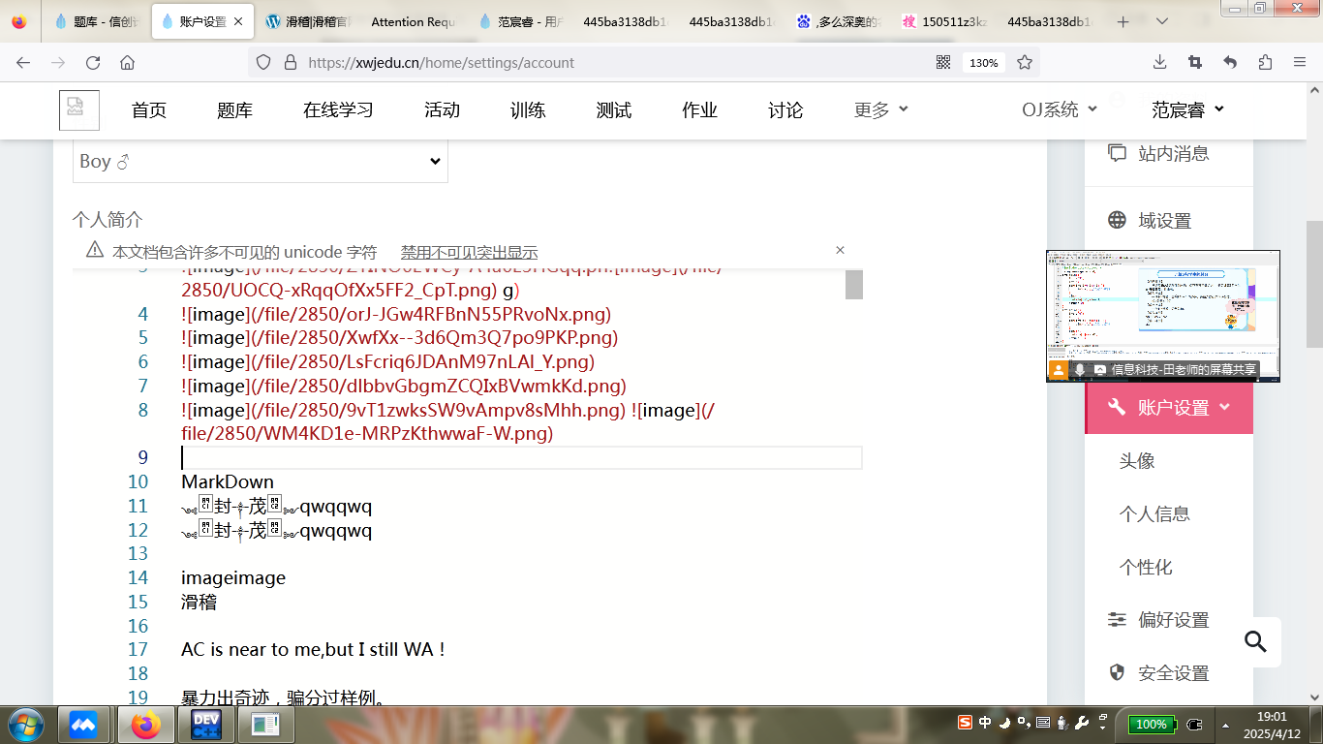Go to 题库 in the navigation bar

[x=234, y=110]
